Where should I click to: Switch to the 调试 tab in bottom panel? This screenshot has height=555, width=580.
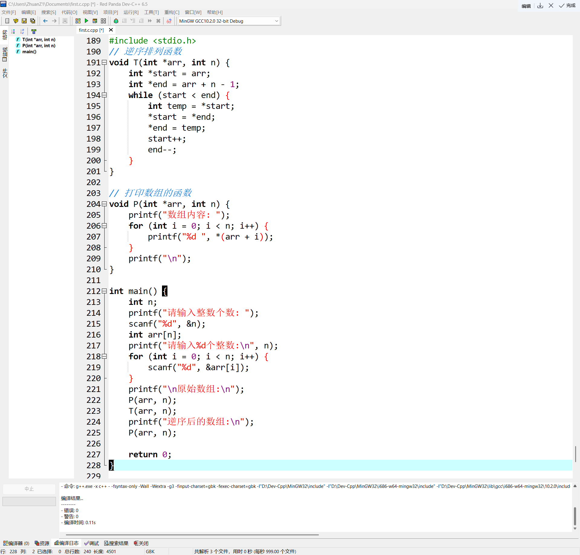(92, 543)
